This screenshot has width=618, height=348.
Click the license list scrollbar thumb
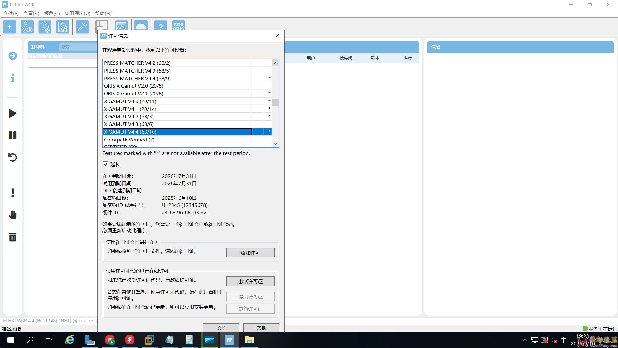[x=276, y=102]
